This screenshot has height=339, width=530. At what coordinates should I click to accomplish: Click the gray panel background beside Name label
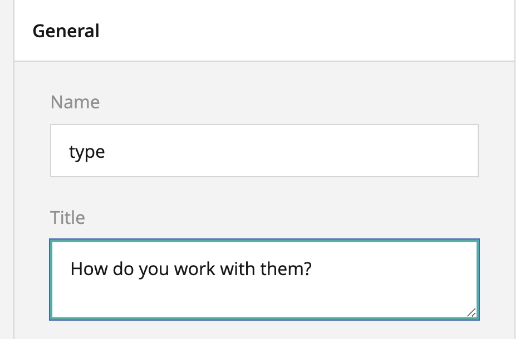click(x=278, y=102)
